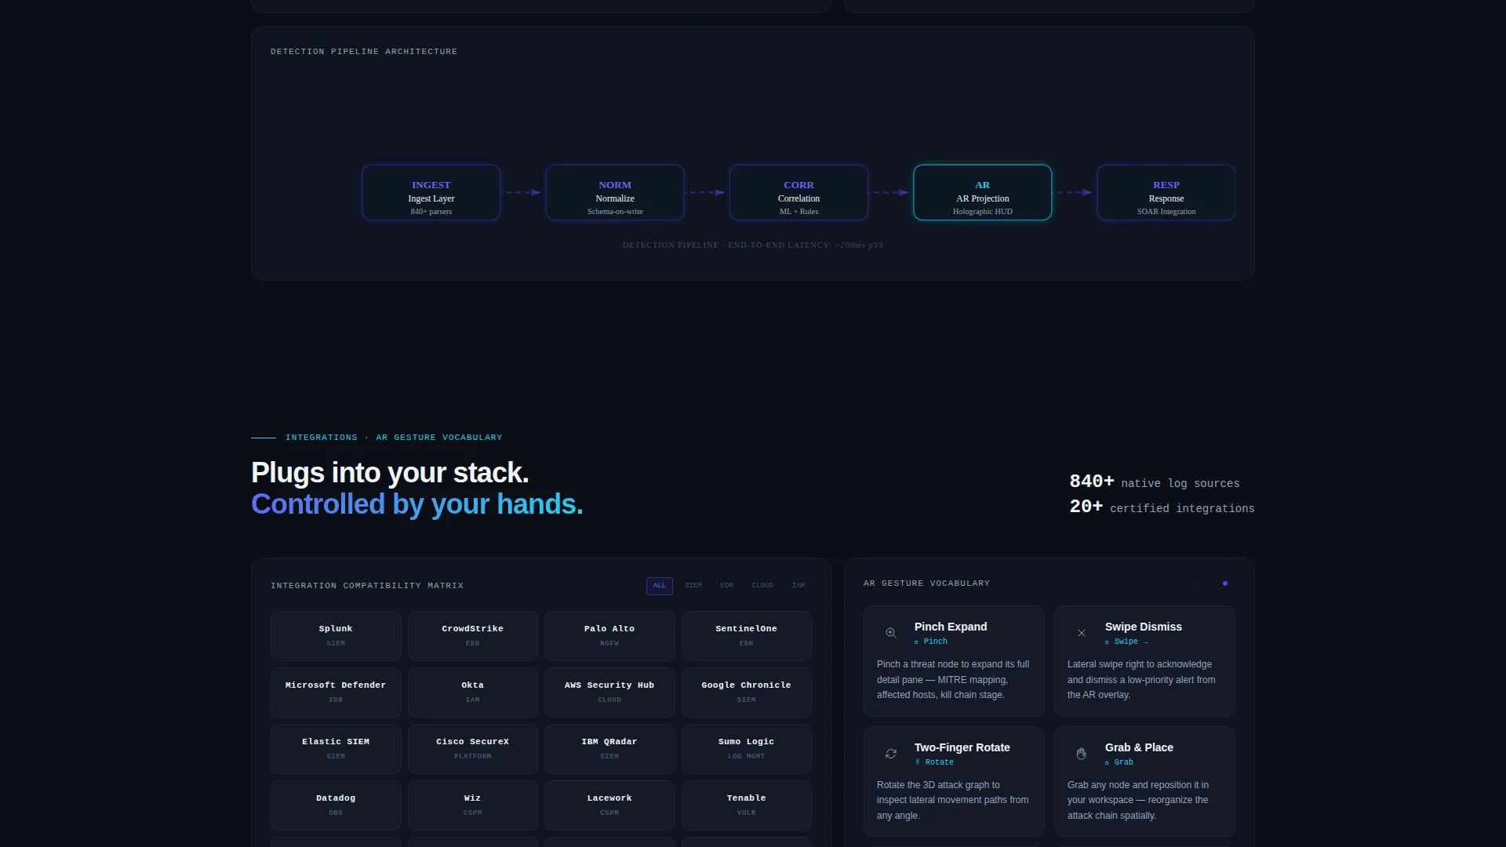The height and width of the screenshot is (847, 1506).
Task: Click the Swipe Dismiss X icon
Action: [1082, 633]
